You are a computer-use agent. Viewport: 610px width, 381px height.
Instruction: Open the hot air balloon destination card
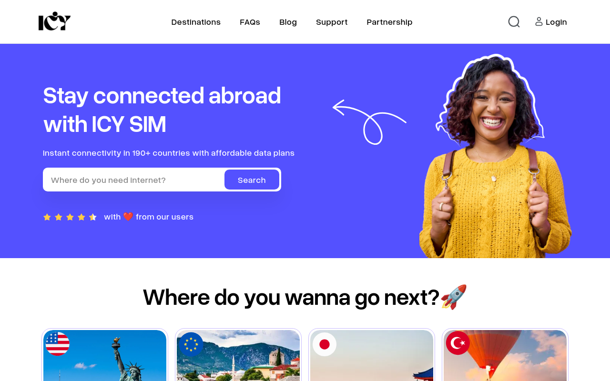pyautogui.click(x=505, y=355)
